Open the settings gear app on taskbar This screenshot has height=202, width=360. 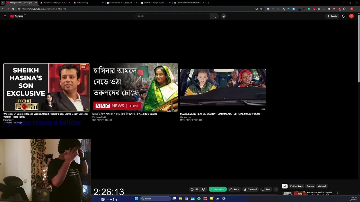tap(224, 199)
